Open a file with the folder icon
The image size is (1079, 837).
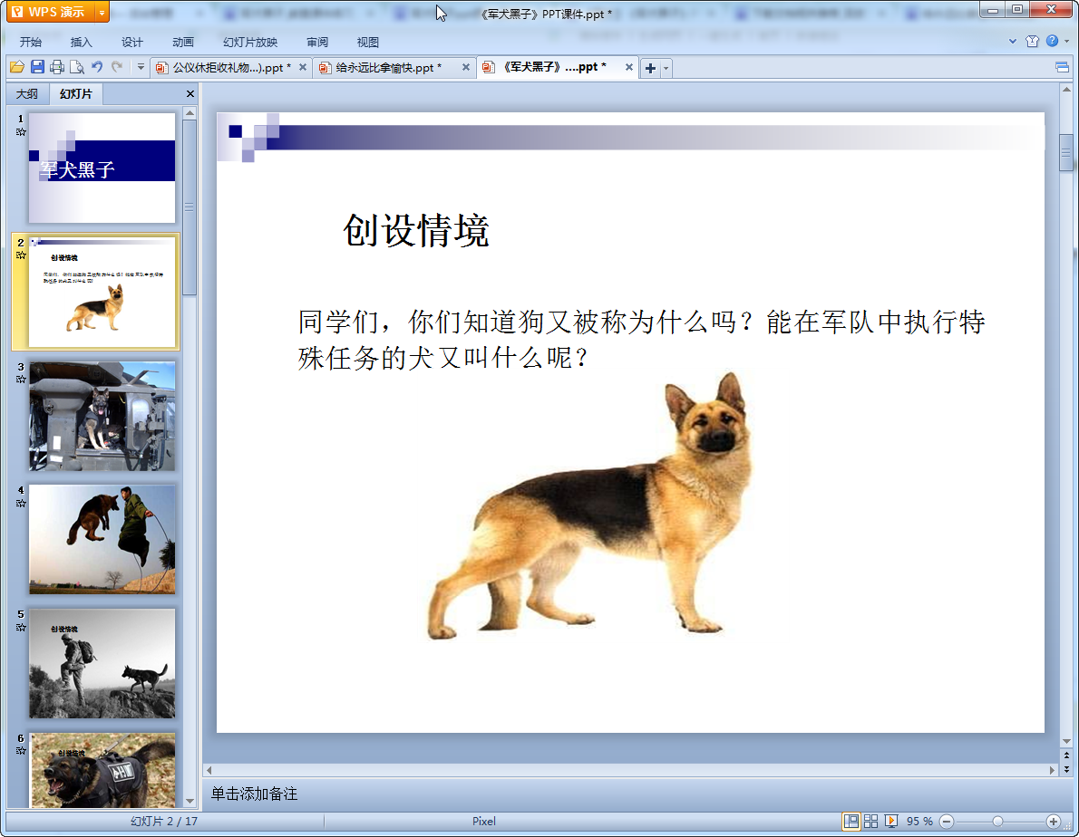(17, 67)
